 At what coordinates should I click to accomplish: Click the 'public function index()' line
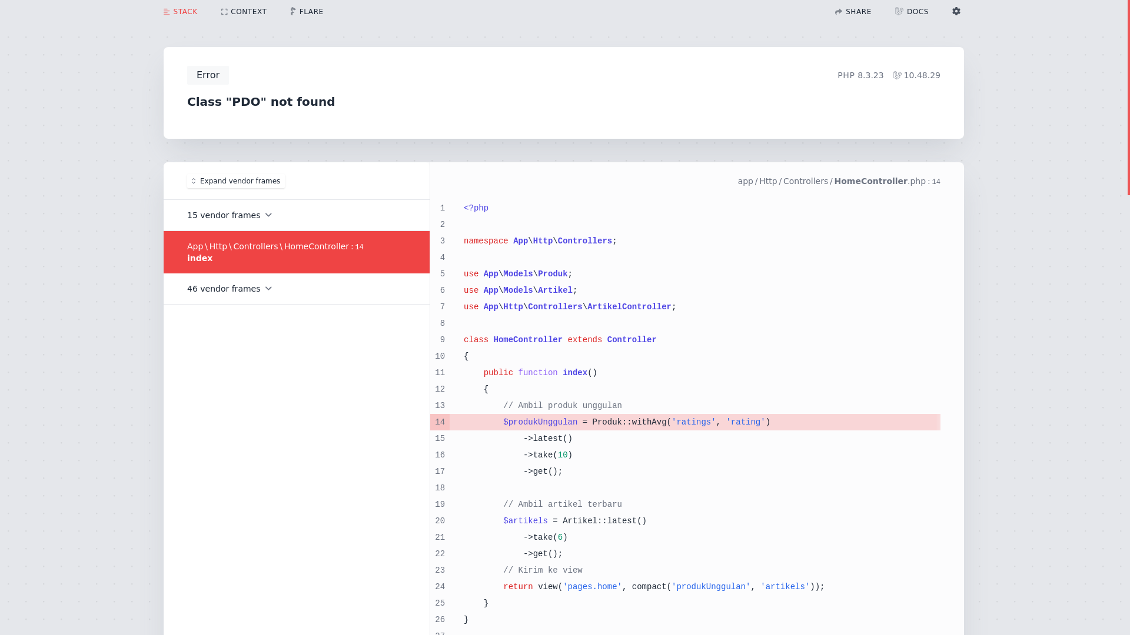coord(540,373)
